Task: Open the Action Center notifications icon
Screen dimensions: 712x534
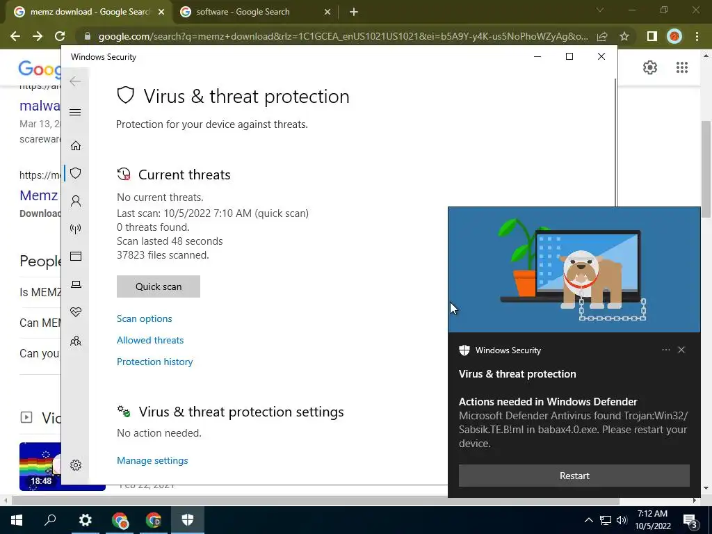Action: point(690,521)
